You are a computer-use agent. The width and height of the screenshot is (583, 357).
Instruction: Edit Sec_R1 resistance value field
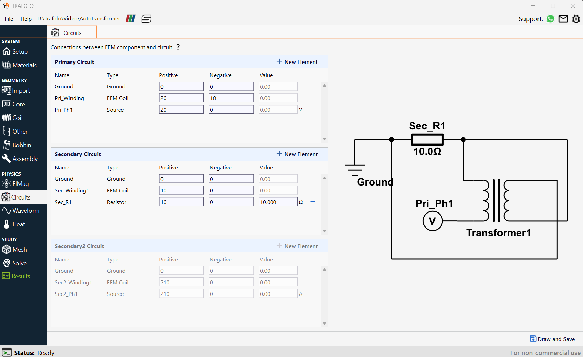pyautogui.click(x=278, y=202)
